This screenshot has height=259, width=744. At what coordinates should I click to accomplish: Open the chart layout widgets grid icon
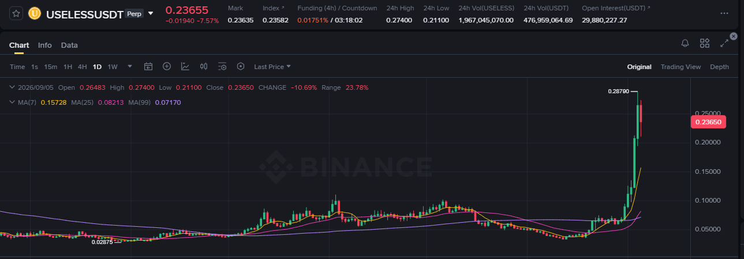pos(705,43)
